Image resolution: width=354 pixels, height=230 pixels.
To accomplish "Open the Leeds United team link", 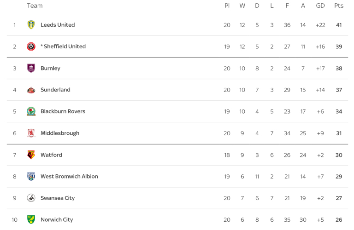I will 58,25.
